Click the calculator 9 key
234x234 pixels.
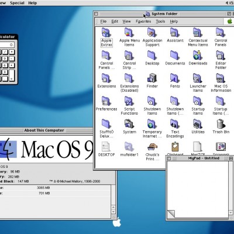(x=5, y=58)
